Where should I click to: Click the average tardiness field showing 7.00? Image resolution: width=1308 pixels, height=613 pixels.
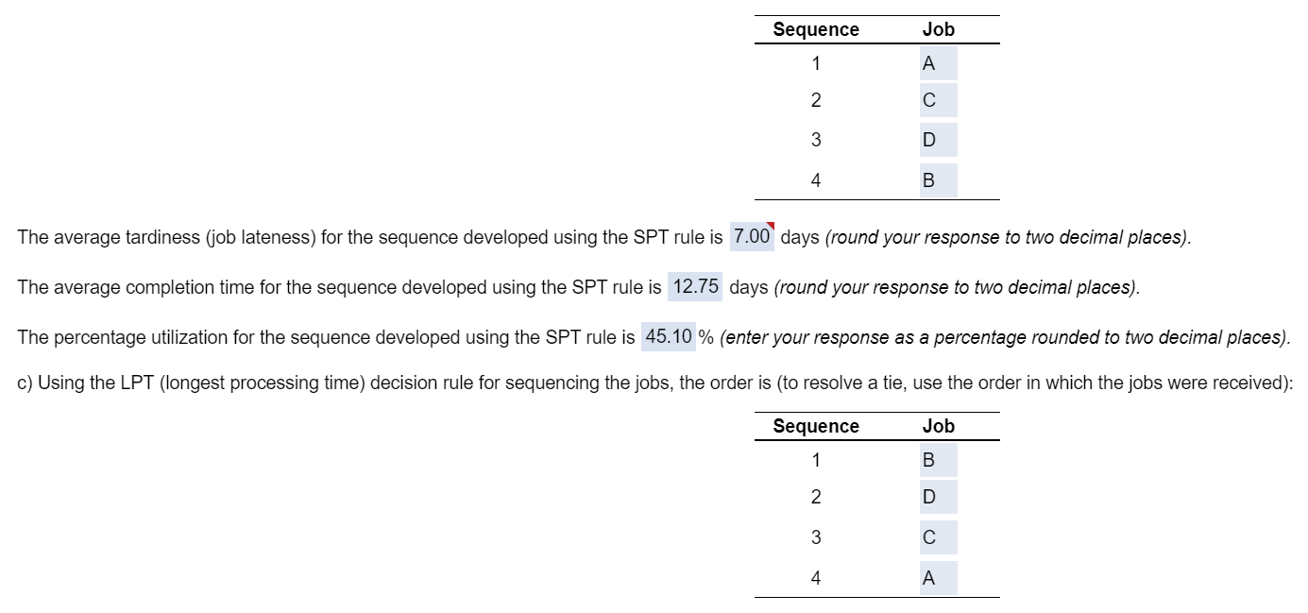tap(752, 237)
